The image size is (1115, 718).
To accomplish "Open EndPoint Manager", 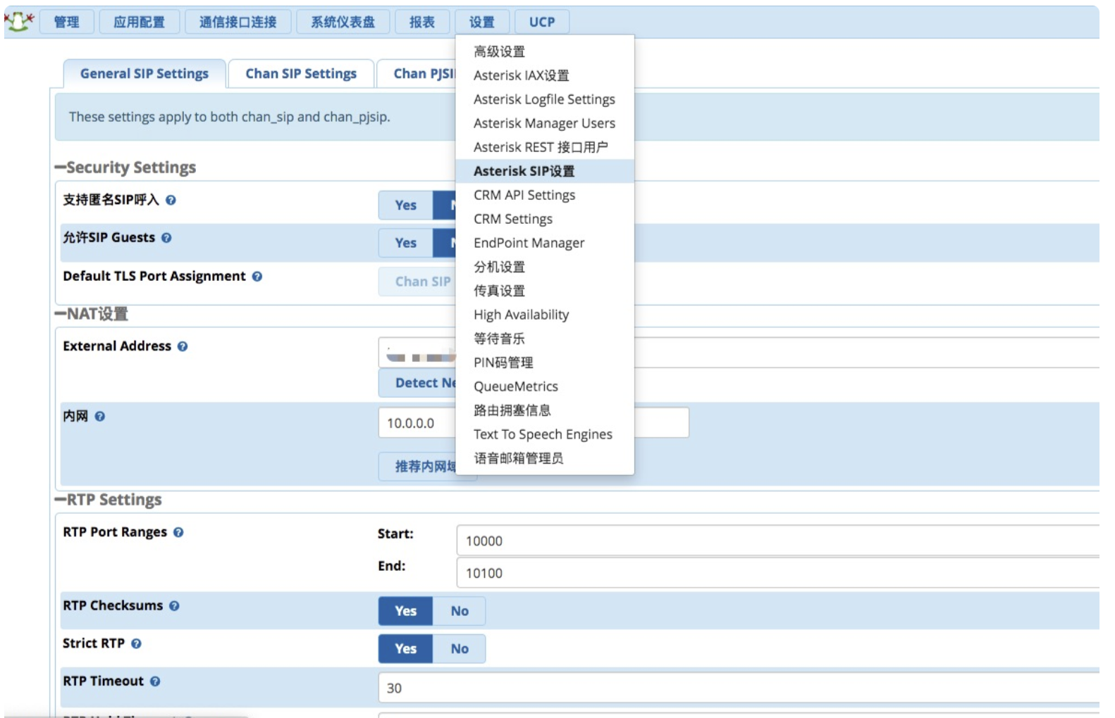I will 545,243.
